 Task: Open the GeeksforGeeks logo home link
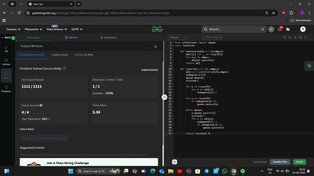click(157, 29)
